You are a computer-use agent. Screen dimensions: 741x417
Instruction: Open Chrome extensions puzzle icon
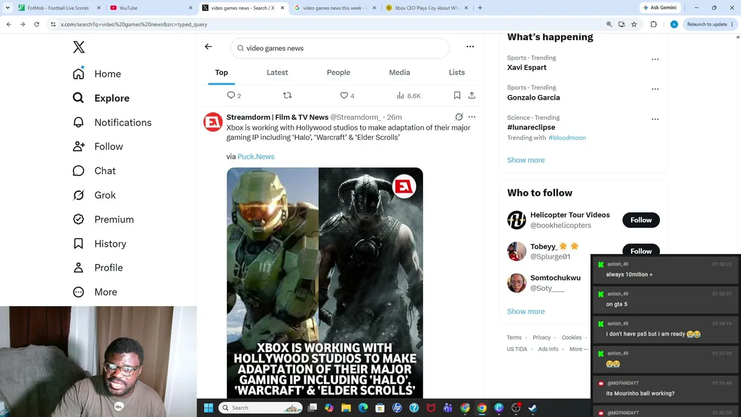coord(654,24)
